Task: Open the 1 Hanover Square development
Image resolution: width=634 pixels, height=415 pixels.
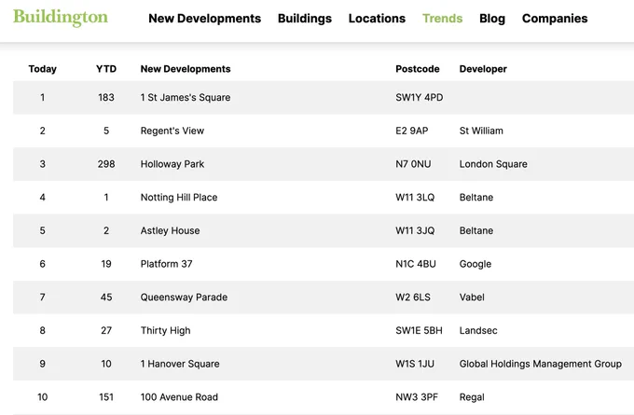Action: coord(180,364)
